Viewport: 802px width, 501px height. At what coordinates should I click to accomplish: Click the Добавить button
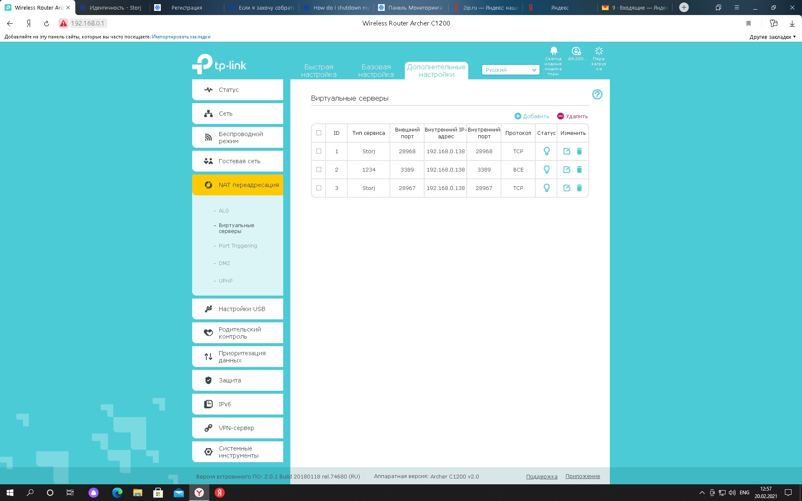coord(532,116)
